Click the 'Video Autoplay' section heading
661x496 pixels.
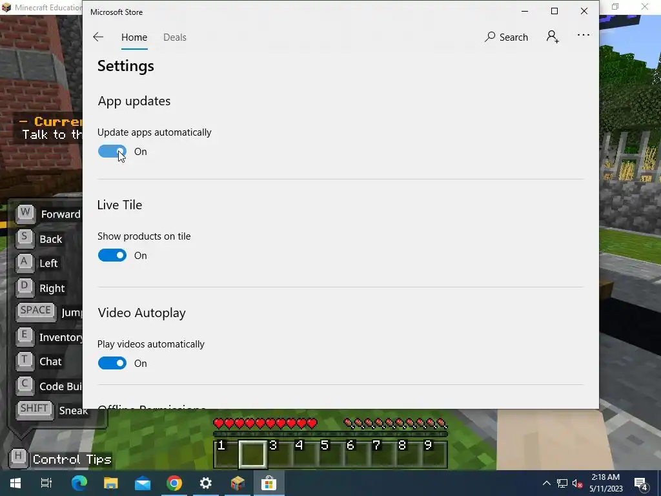141,313
